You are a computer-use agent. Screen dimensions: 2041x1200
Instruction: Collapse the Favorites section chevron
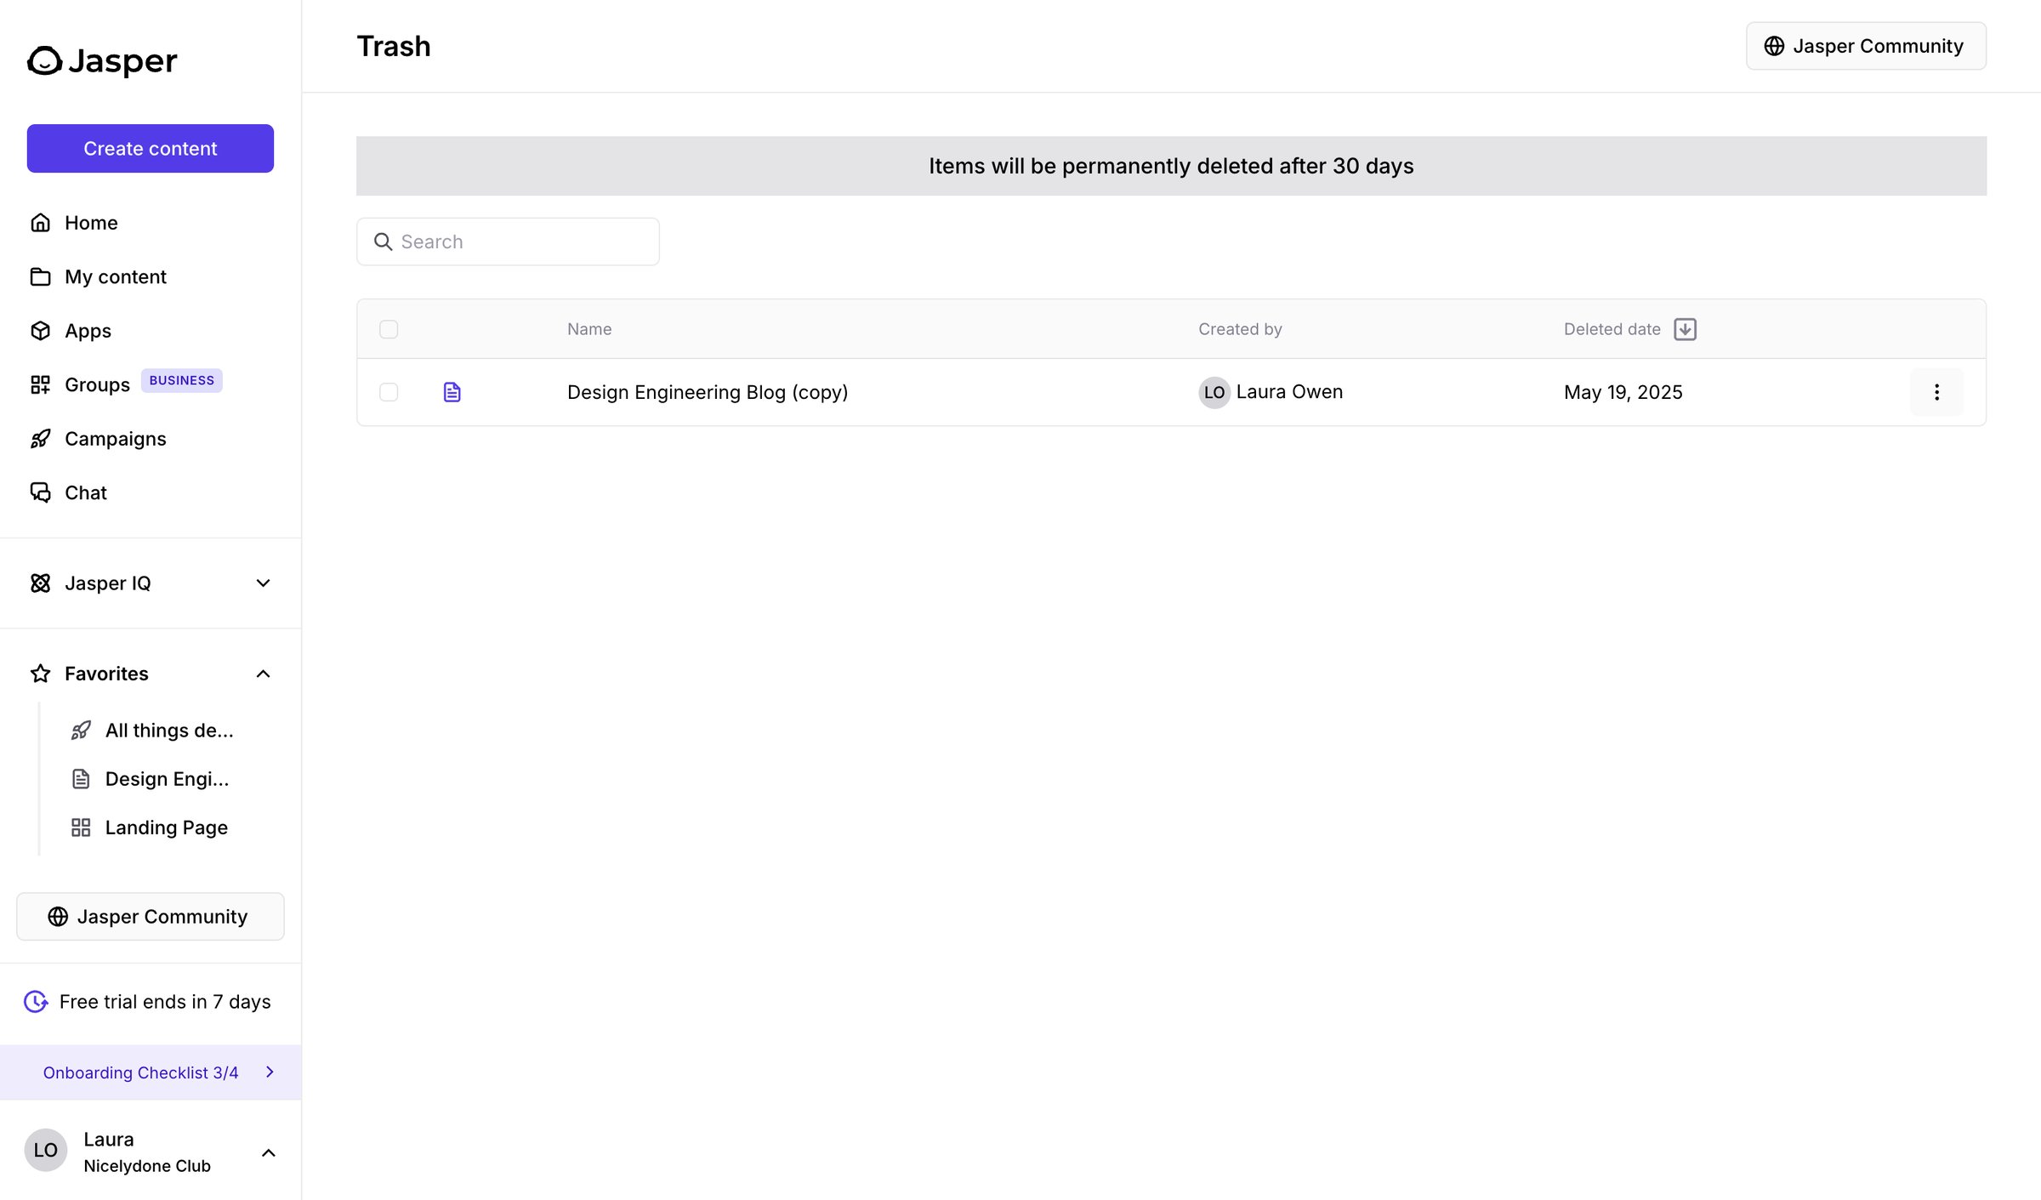click(264, 674)
